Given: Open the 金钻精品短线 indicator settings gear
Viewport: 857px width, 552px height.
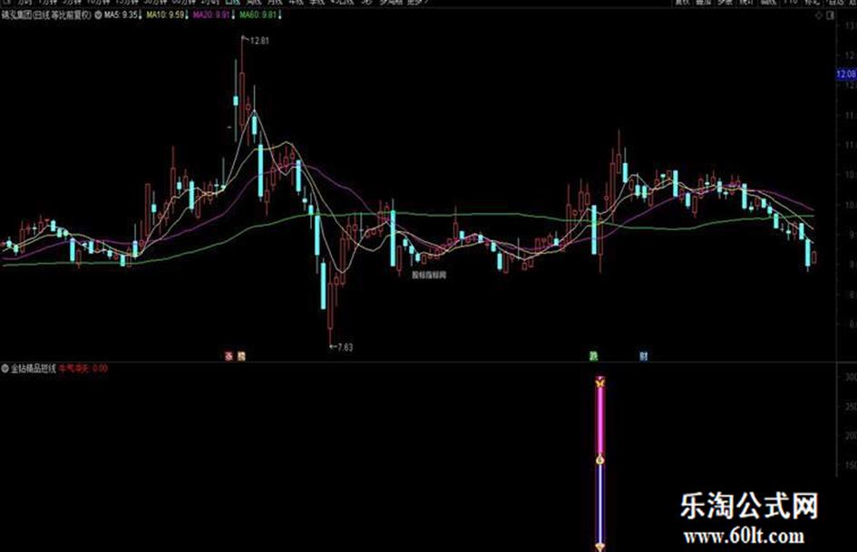Looking at the screenshot, I should [5, 368].
